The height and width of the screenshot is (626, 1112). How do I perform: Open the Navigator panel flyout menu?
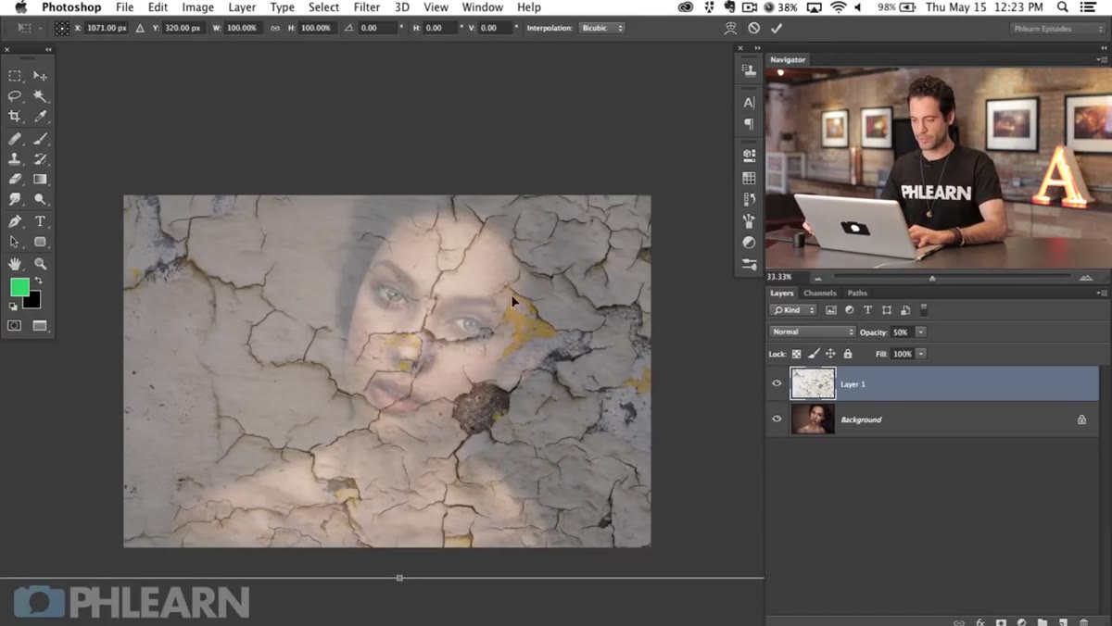(x=1101, y=59)
